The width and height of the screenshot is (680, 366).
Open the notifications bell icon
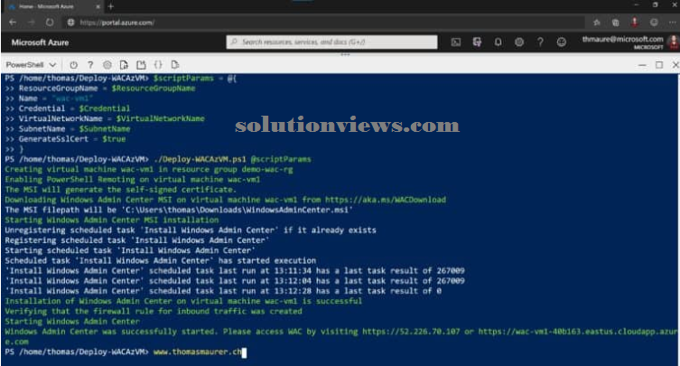(498, 42)
